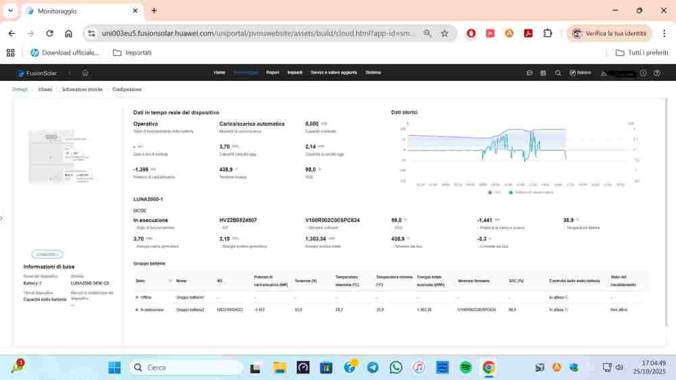Toggle Potenza di carica/scarica legend series

click(531, 192)
